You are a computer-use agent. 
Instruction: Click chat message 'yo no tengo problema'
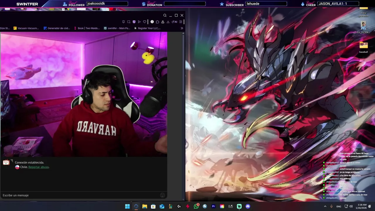point(350,172)
